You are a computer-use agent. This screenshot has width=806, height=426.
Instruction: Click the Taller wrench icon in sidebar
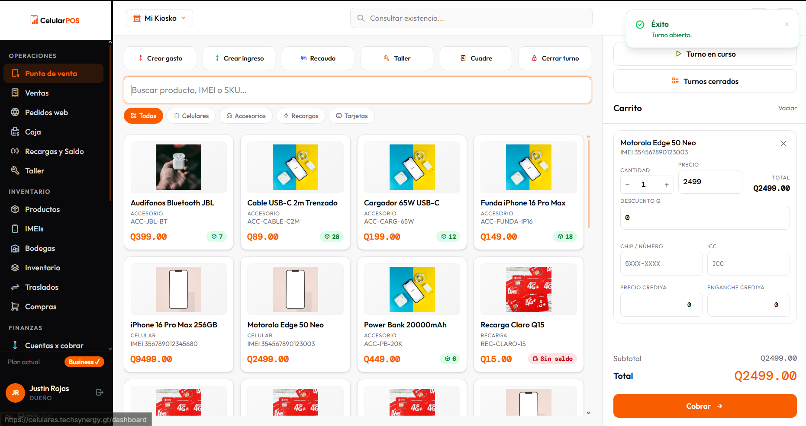[15, 170]
